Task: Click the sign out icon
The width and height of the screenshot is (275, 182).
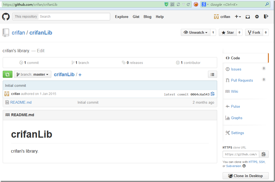Action: 266,17
